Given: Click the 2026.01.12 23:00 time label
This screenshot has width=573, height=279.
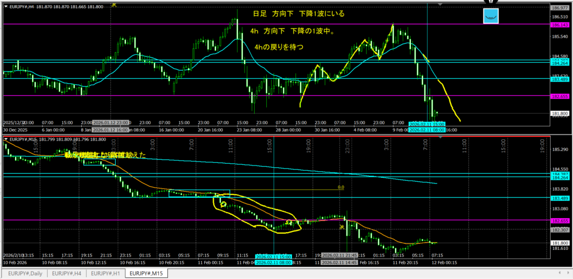Looking at the screenshot, I should click(111, 122).
